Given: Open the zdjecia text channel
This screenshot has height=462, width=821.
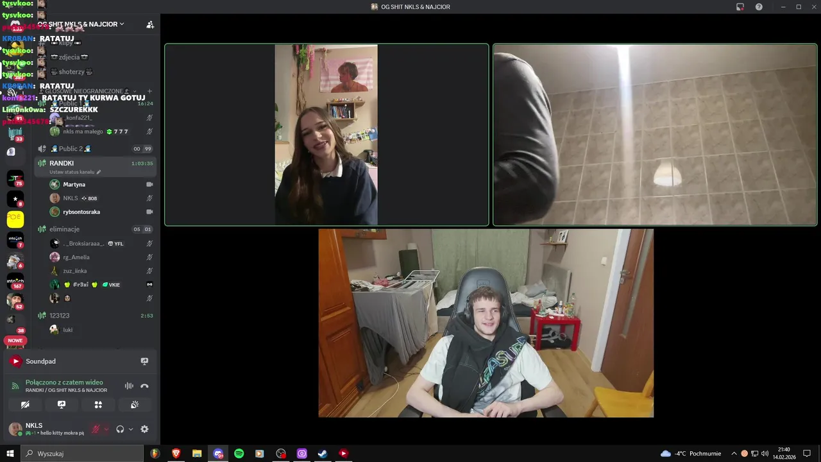Looking at the screenshot, I should click(69, 57).
